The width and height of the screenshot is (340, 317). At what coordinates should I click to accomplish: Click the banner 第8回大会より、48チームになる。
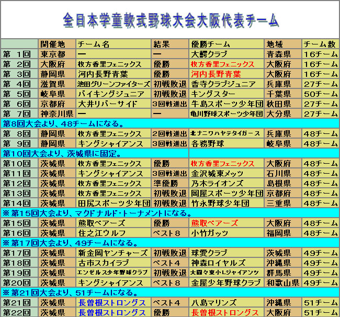63,123
